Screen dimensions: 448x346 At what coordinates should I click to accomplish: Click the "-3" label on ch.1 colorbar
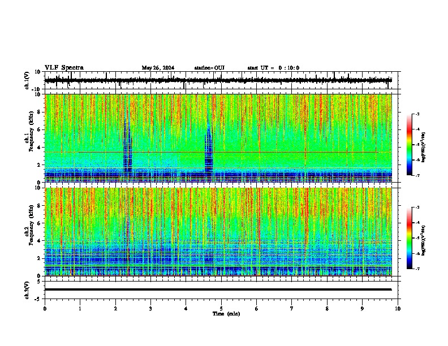417,114
